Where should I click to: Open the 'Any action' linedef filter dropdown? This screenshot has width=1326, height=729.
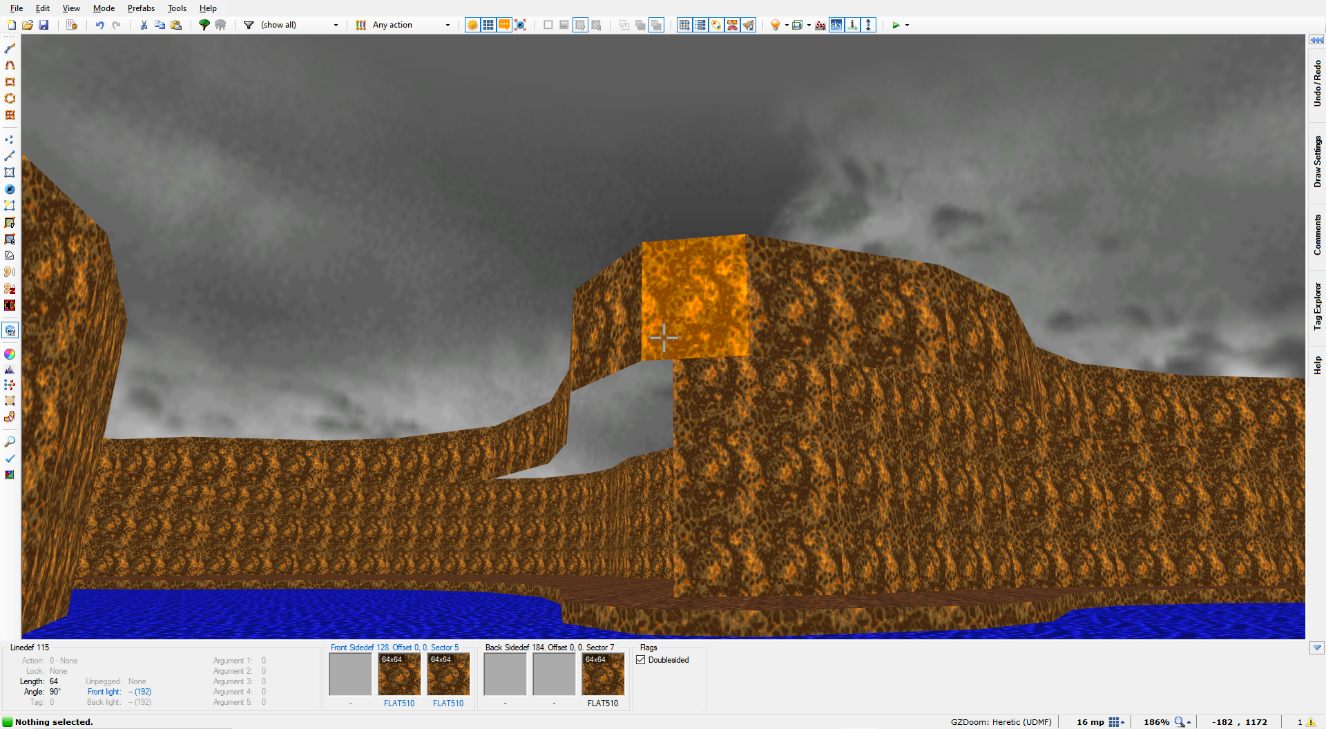pyautogui.click(x=412, y=25)
